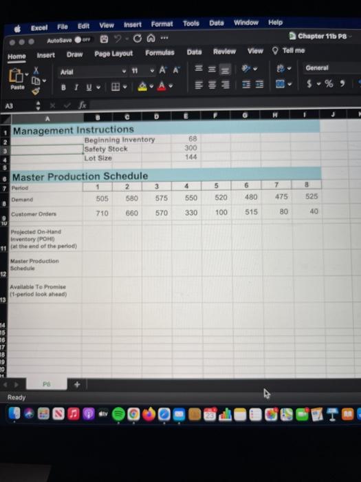The width and height of the screenshot is (361, 482).
Task: Click the Tell me search box
Action: click(289, 51)
